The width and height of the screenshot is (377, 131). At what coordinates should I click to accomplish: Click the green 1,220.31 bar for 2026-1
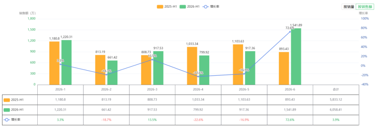point(66,63)
